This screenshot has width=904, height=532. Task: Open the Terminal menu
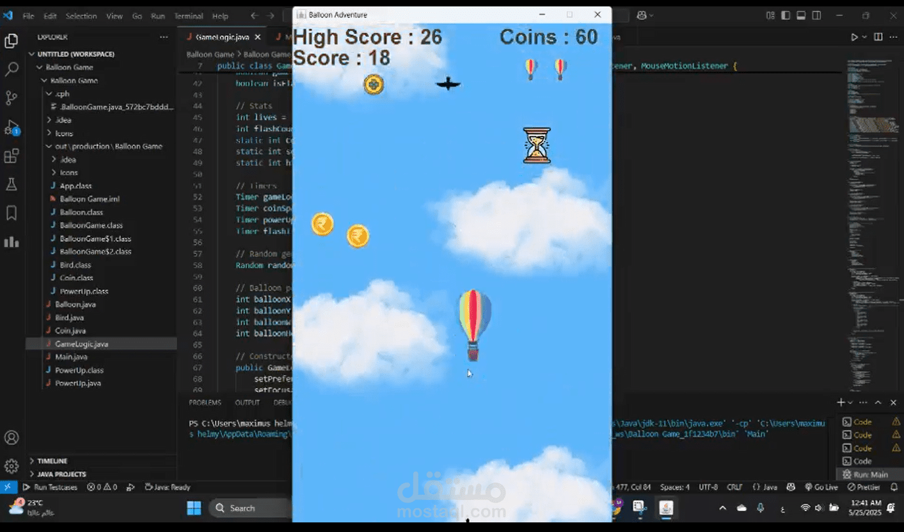[188, 16]
